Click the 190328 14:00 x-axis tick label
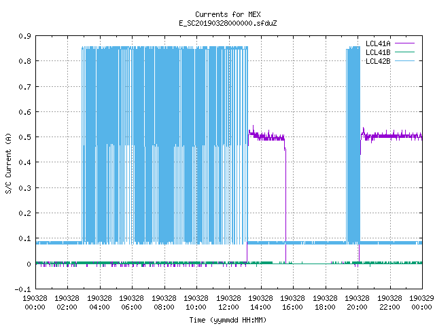 pos(260,303)
